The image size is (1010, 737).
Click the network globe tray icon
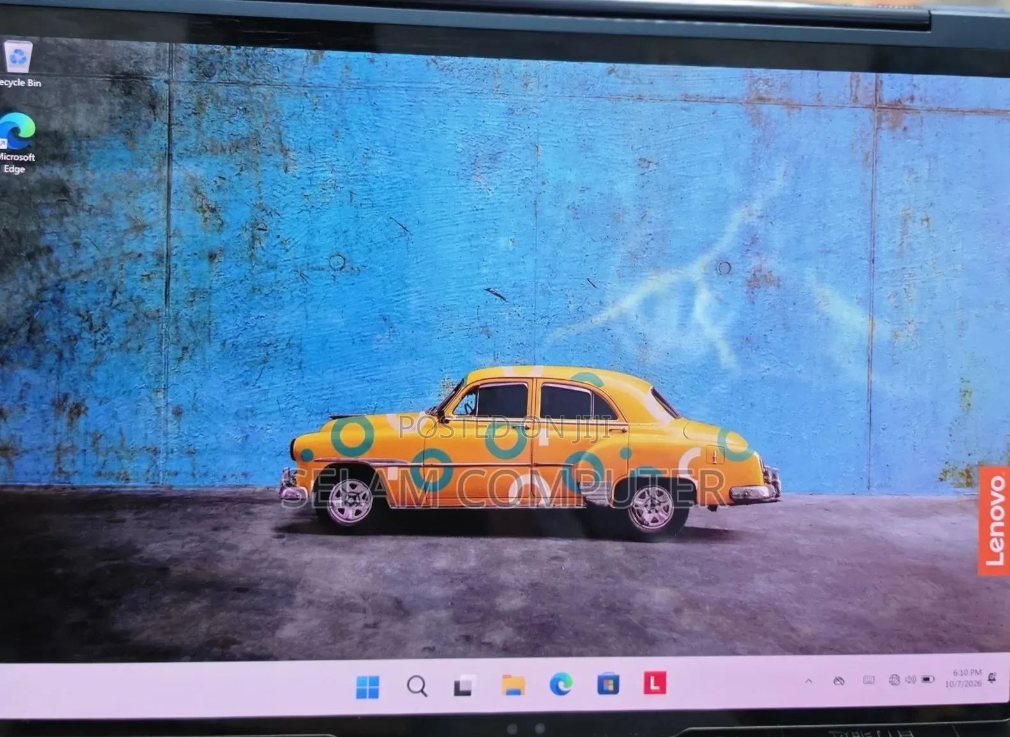tap(894, 680)
